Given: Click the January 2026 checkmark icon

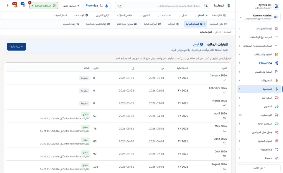Looking at the screenshot, I should pyautogui.click(x=224, y=80).
